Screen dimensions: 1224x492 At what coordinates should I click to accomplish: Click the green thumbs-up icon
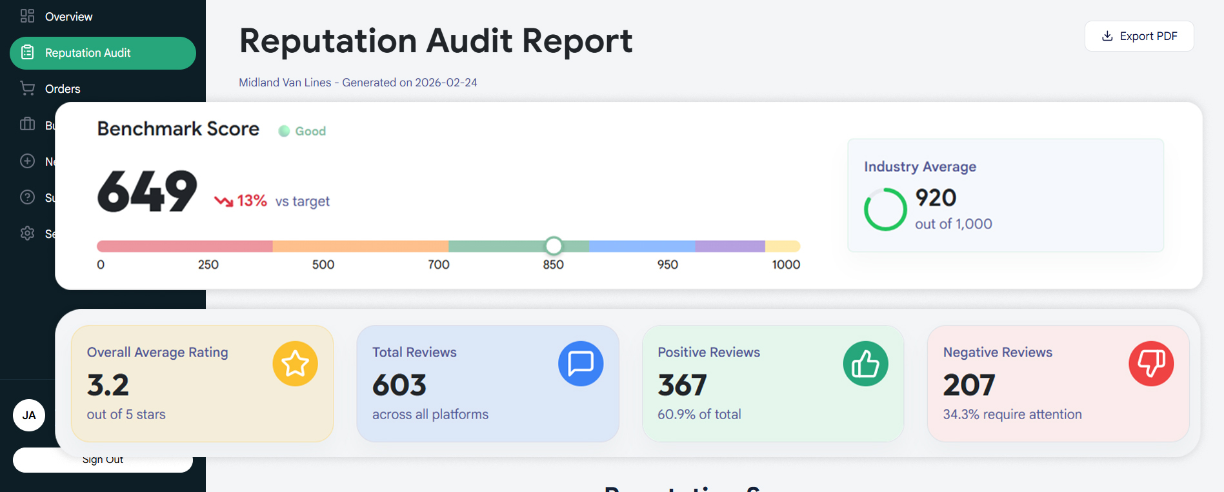pyautogui.click(x=865, y=364)
